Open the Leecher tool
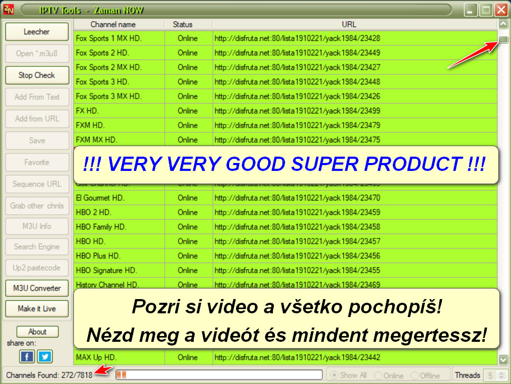Viewport: 511px width, 384px height. (37, 32)
